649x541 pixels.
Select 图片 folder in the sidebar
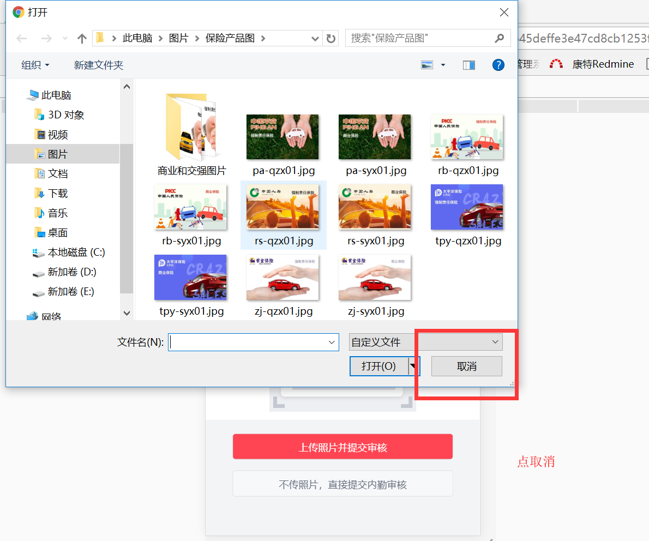pyautogui.click(x=63, y=154)
